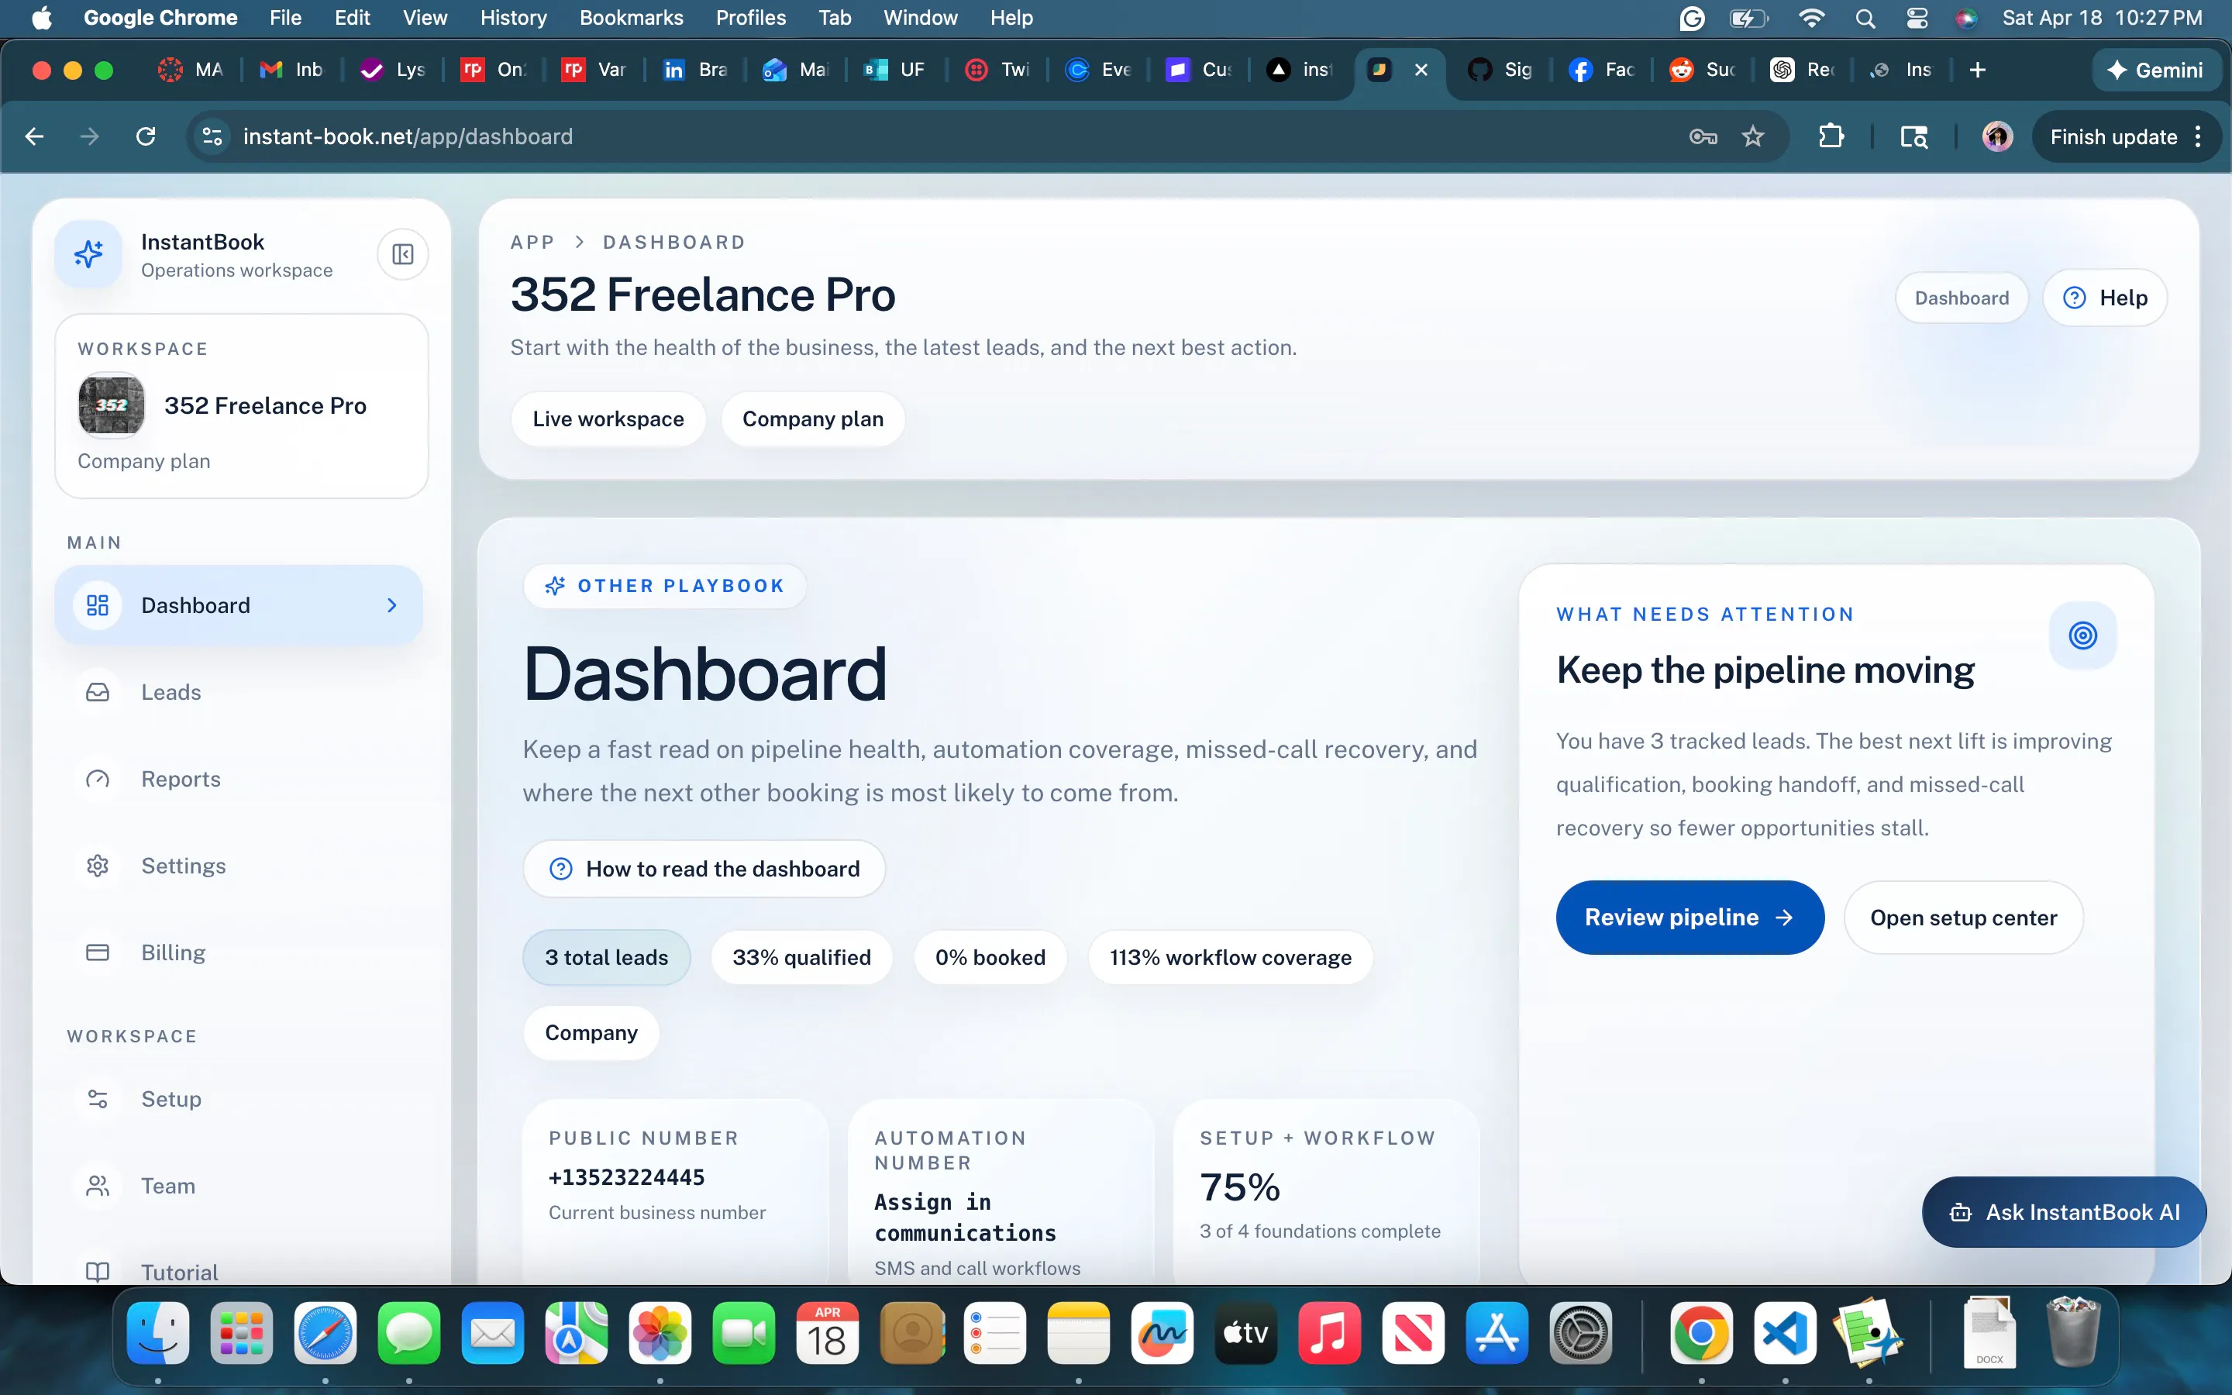Screen dimensions: 2232x1395
Task: Click the Company chip
Action: coord(591,1032)
